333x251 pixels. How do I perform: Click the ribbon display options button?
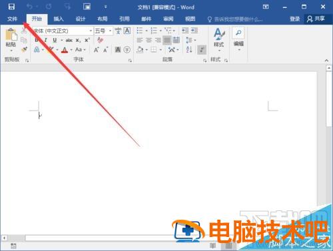(x=266, y=7)
